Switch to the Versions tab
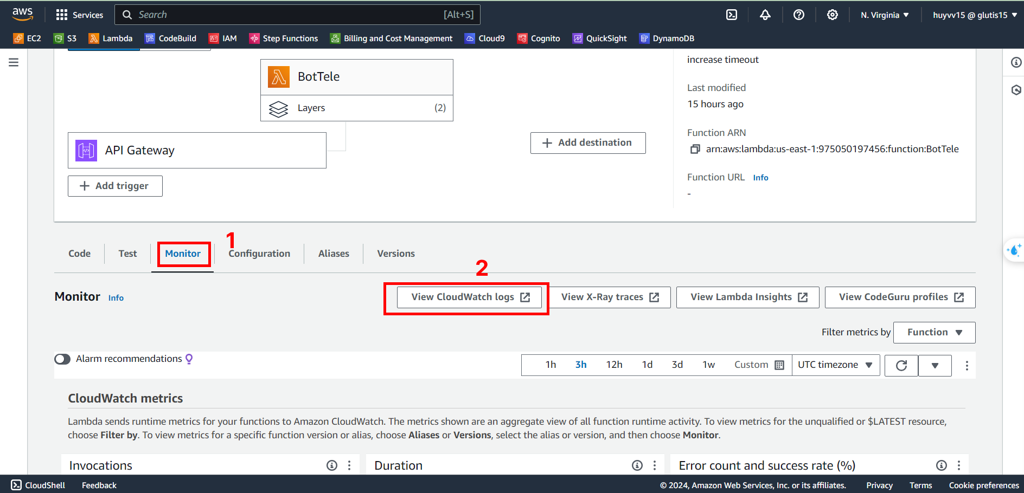 pos(396,254)
